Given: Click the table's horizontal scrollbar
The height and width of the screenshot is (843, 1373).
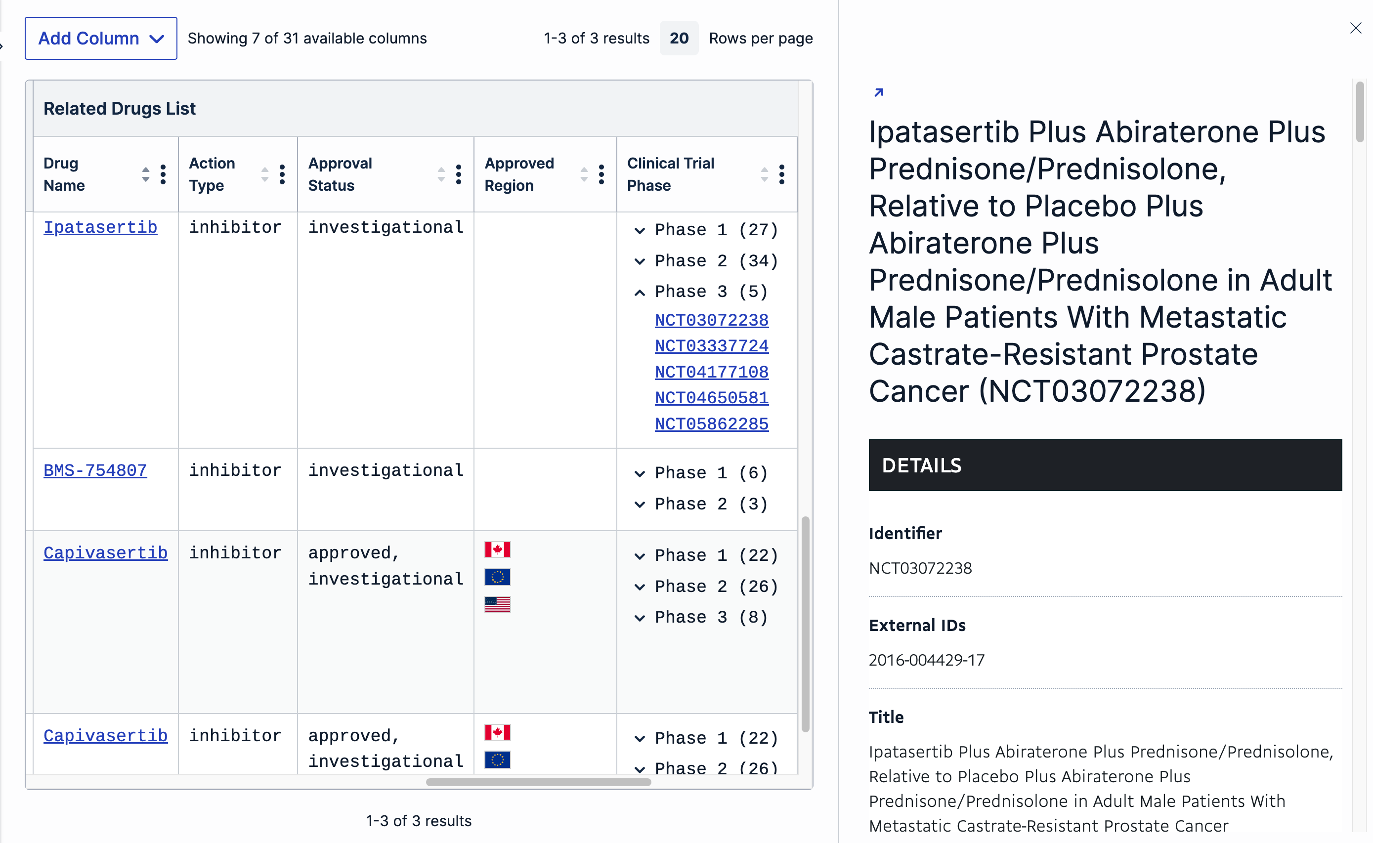Looking at the screenshot, I should point(538,782).
